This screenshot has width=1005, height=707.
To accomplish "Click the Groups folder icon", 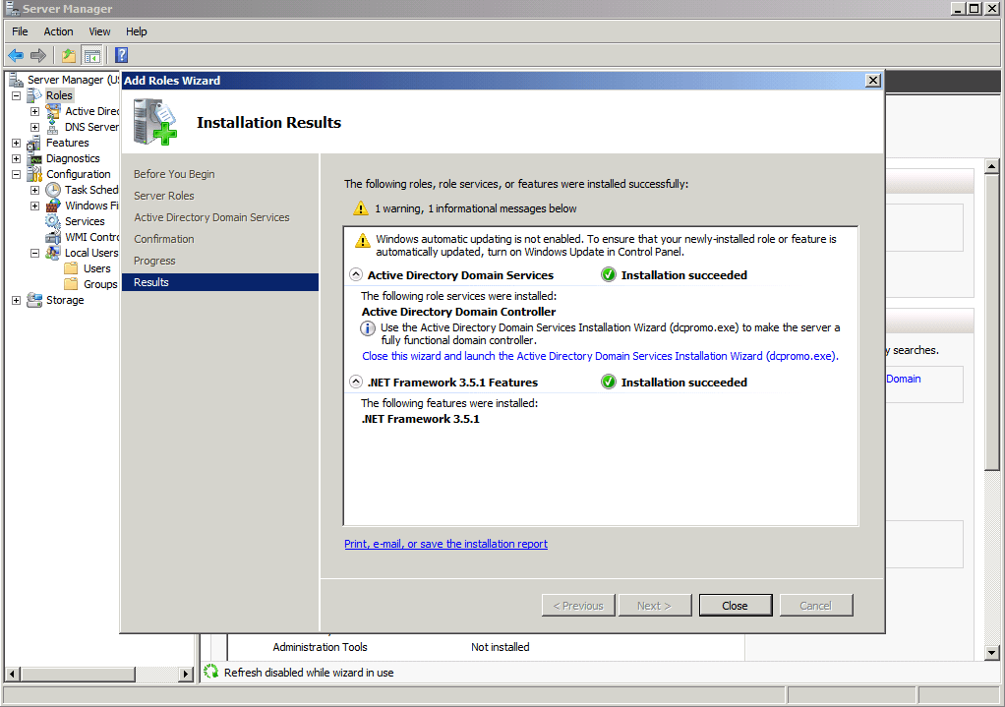I will 71,284.
